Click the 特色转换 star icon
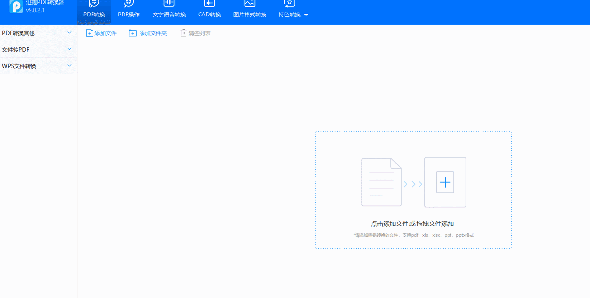The width and height of the screenshot is (590, 298). [x=289, y=3]
